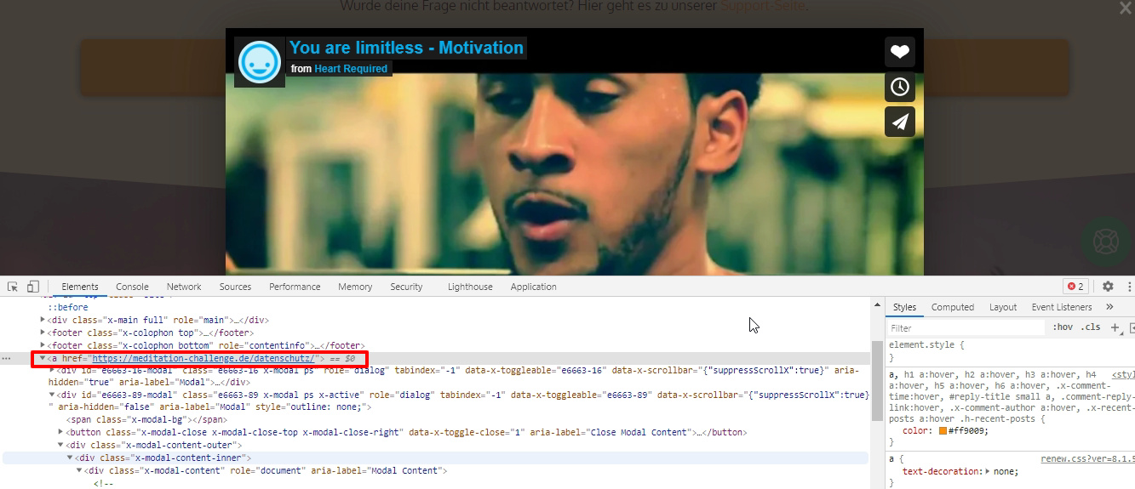Click the 'text-decoration' property name

pyautogui.click(x=941, y=471)
